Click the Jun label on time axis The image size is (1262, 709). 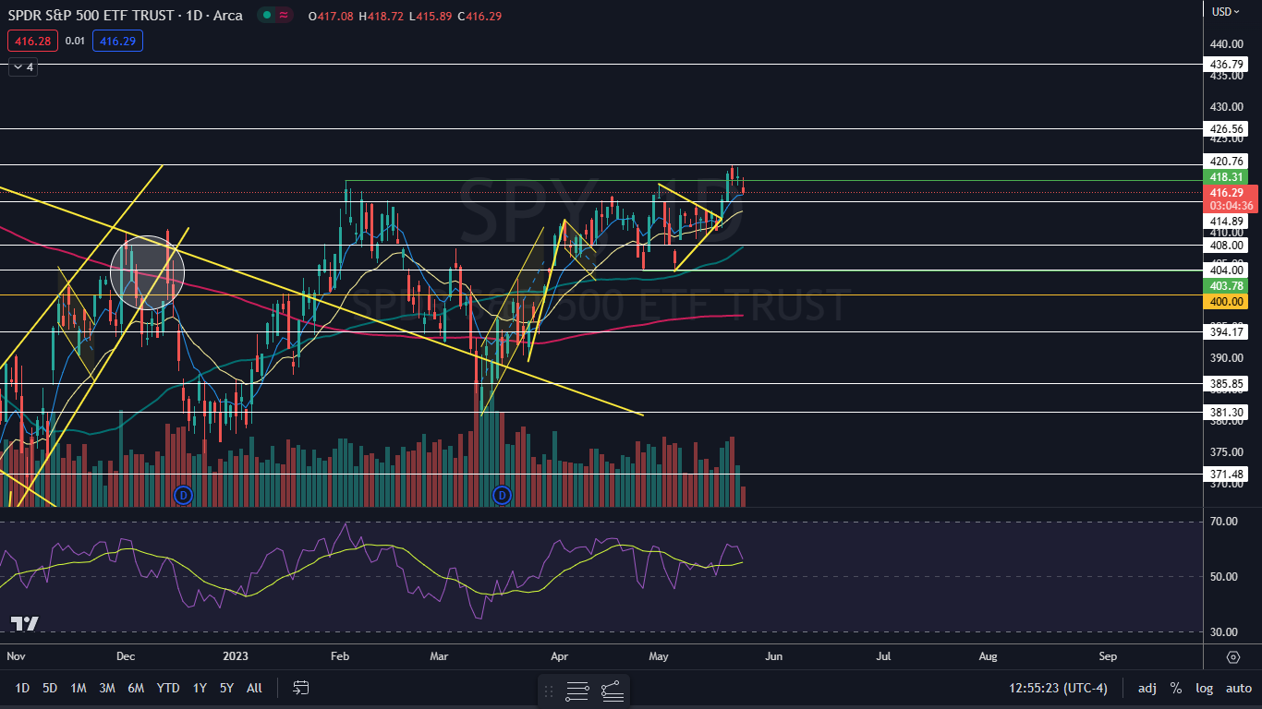pos(774,656)
